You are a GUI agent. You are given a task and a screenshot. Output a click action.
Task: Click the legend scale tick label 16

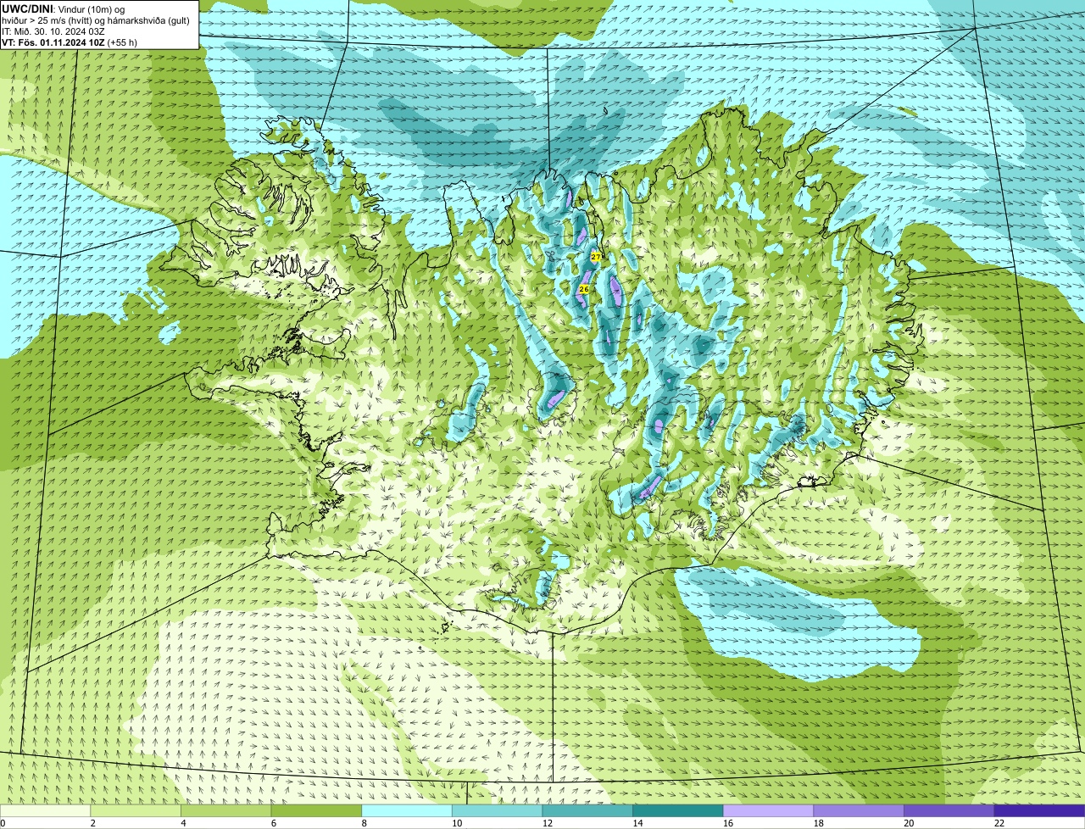pyautogui.click(x=727, y=823)
